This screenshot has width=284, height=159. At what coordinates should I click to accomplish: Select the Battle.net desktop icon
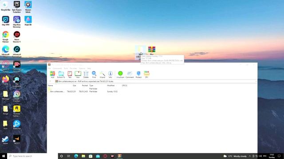17,125
